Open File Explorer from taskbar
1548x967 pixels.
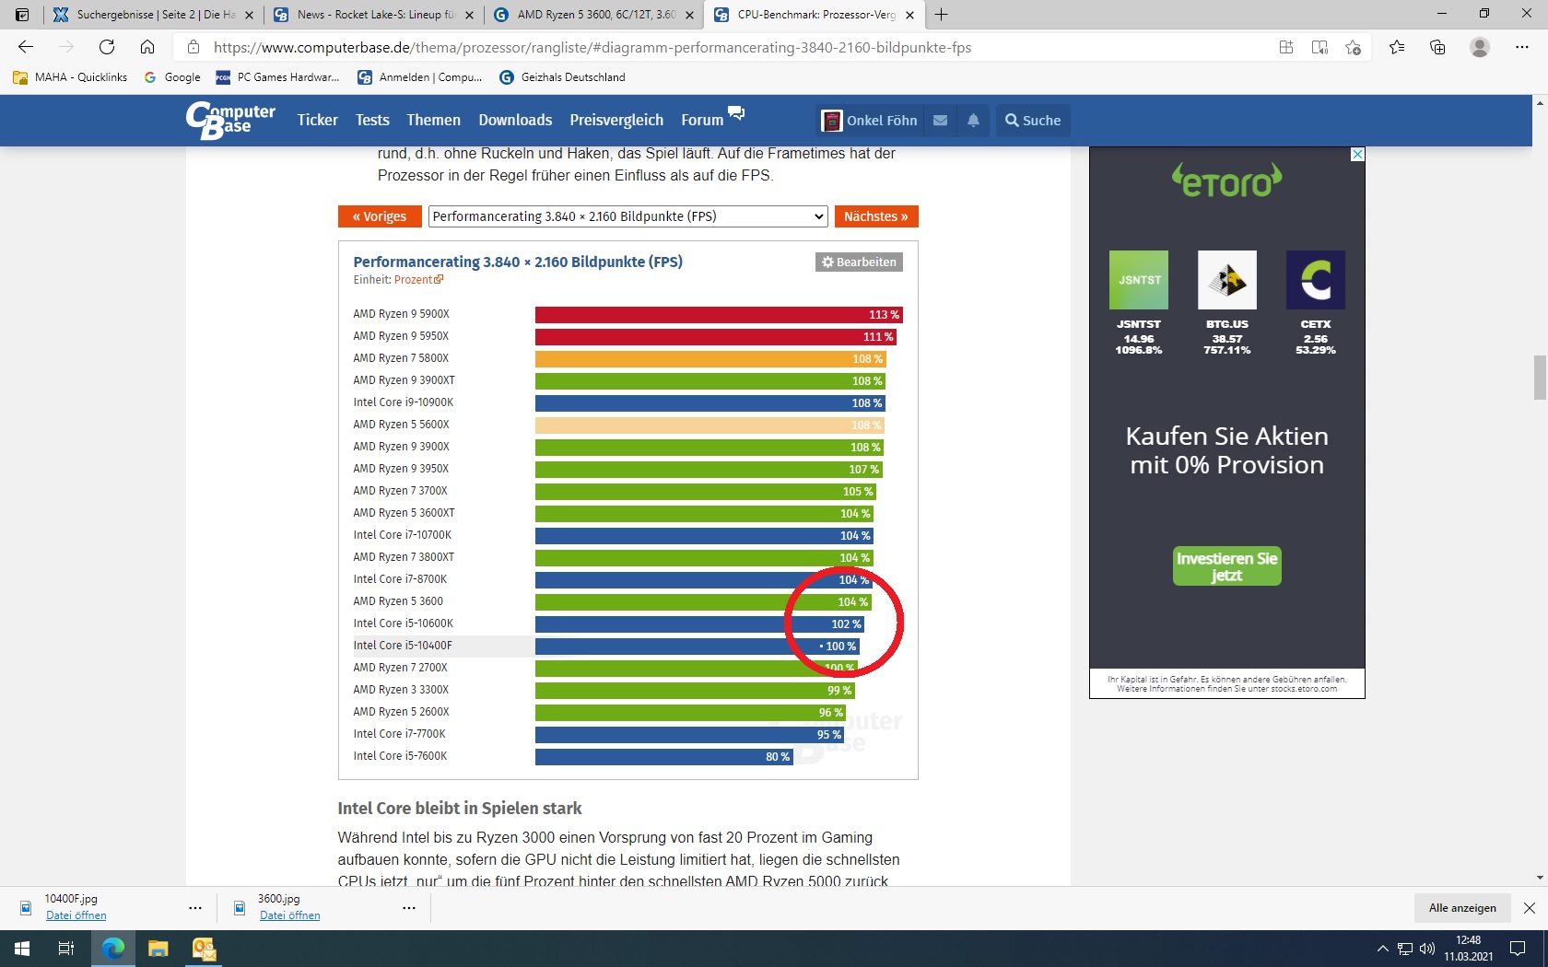pos(158,949)
